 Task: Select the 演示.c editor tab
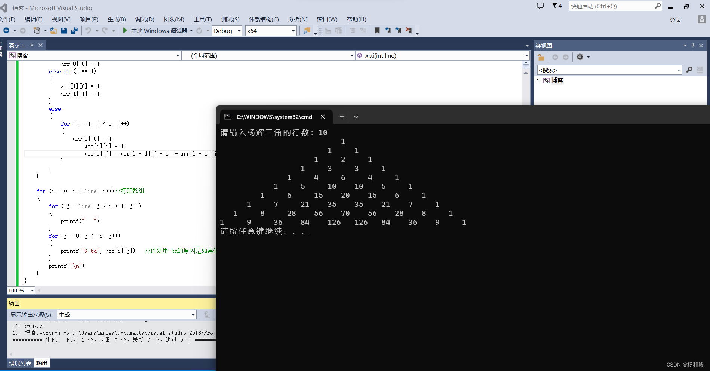coord(16,45)
